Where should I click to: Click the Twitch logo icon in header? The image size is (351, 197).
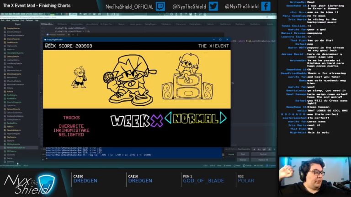pos(160,6)
